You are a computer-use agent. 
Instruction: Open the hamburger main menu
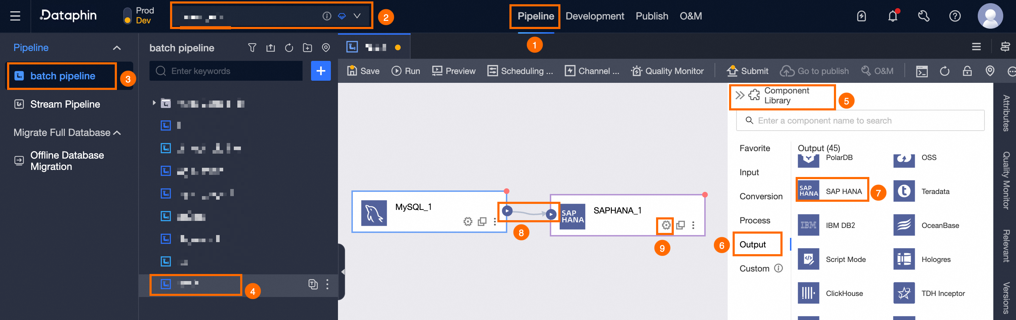[x=15, y=16]
